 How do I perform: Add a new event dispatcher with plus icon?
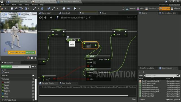pos(33,100)
